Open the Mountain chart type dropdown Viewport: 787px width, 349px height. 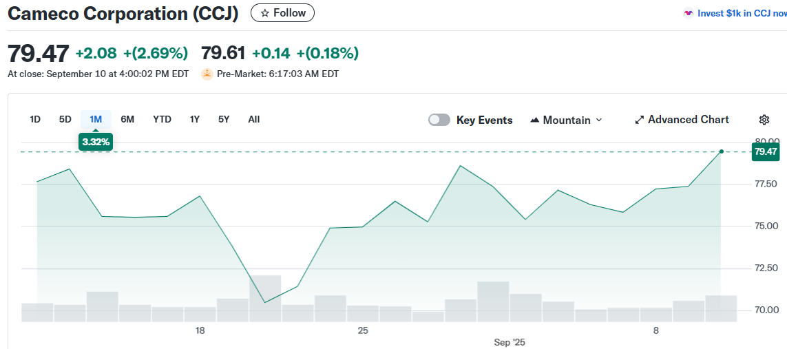(566, 120)
